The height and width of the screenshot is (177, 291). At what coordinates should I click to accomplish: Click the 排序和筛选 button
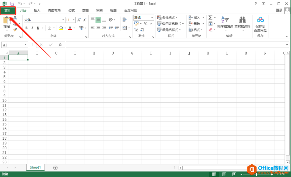click(x=225, y=23)
